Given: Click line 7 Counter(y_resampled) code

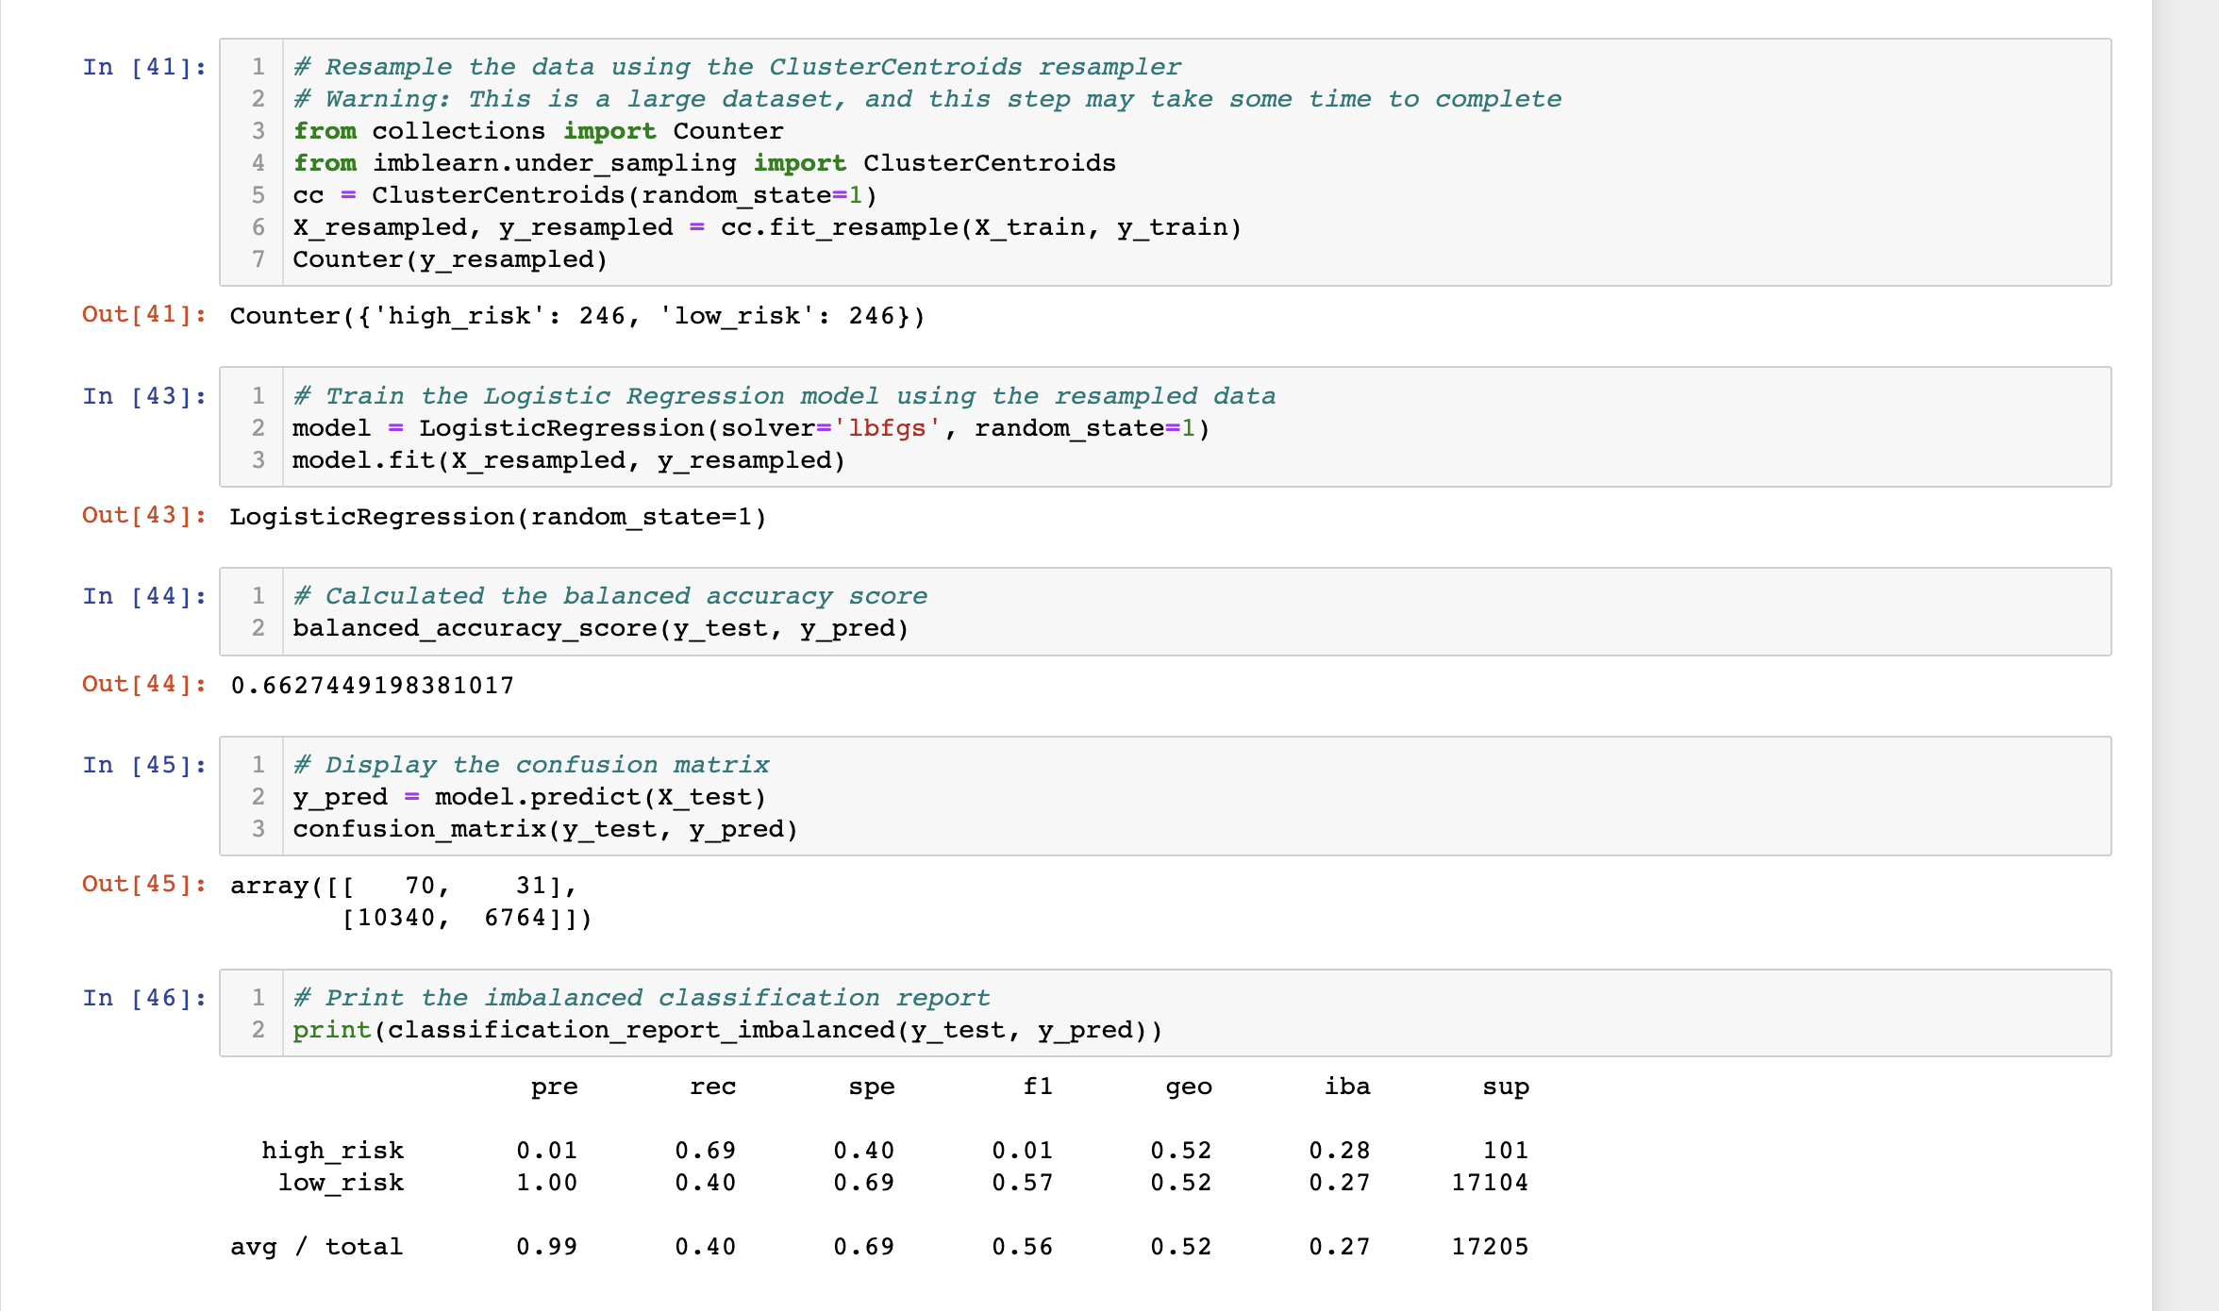Looking at the screenshot, I should (450, 258).
